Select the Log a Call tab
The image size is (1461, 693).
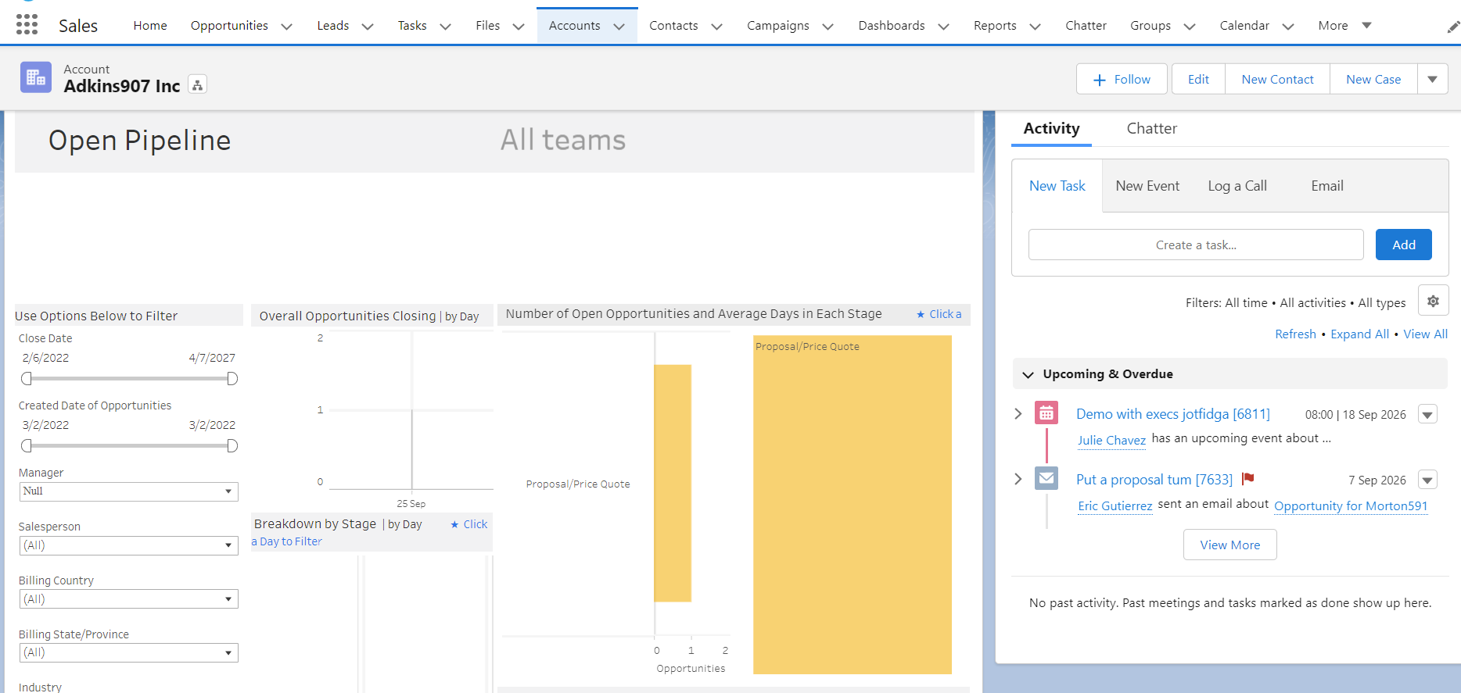(1237, 186)
